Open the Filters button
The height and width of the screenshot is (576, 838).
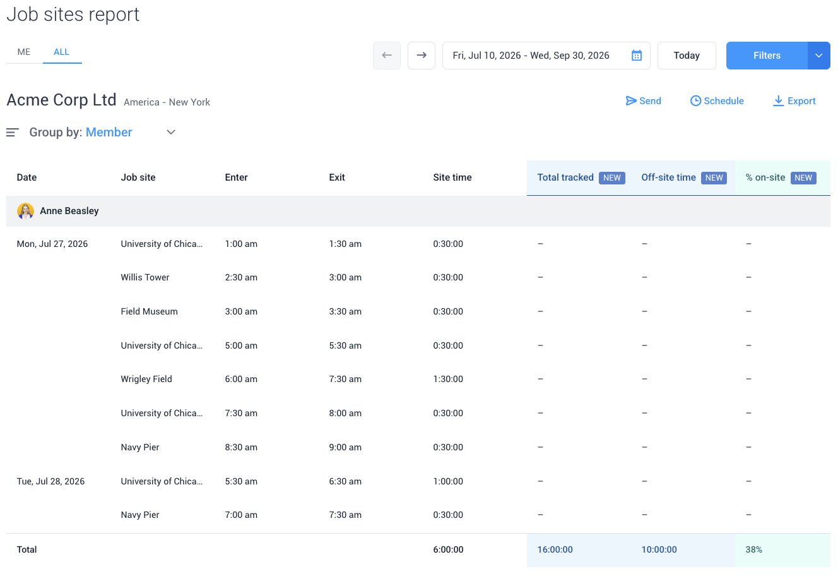pyautogui.click(x=767, y=56)
